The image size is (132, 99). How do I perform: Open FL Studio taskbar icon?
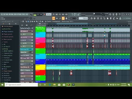(68, 85)
